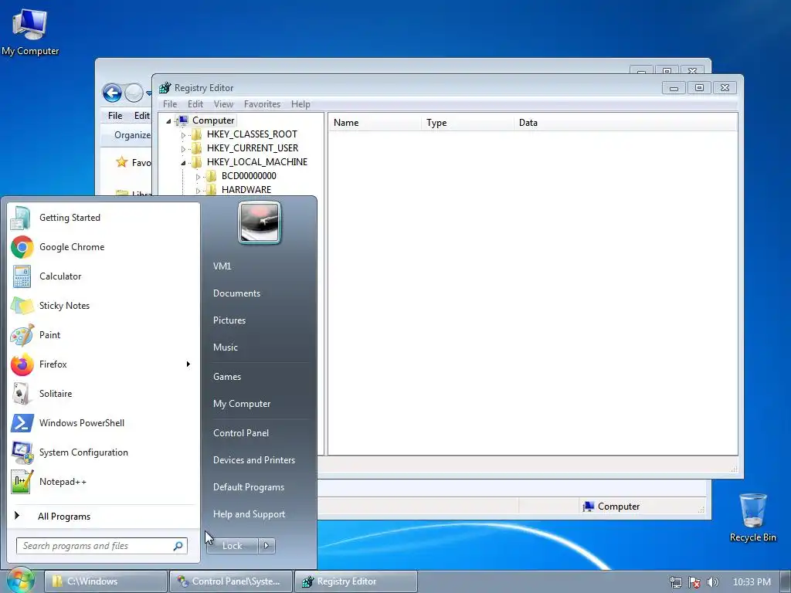Open the VM1 user folder link

click(222, 266)
